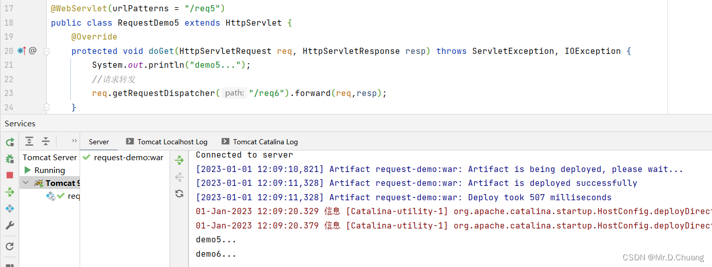712x267 pixels.
Task: Expand all services tree nodes
Action: click(x=29, y=141)
